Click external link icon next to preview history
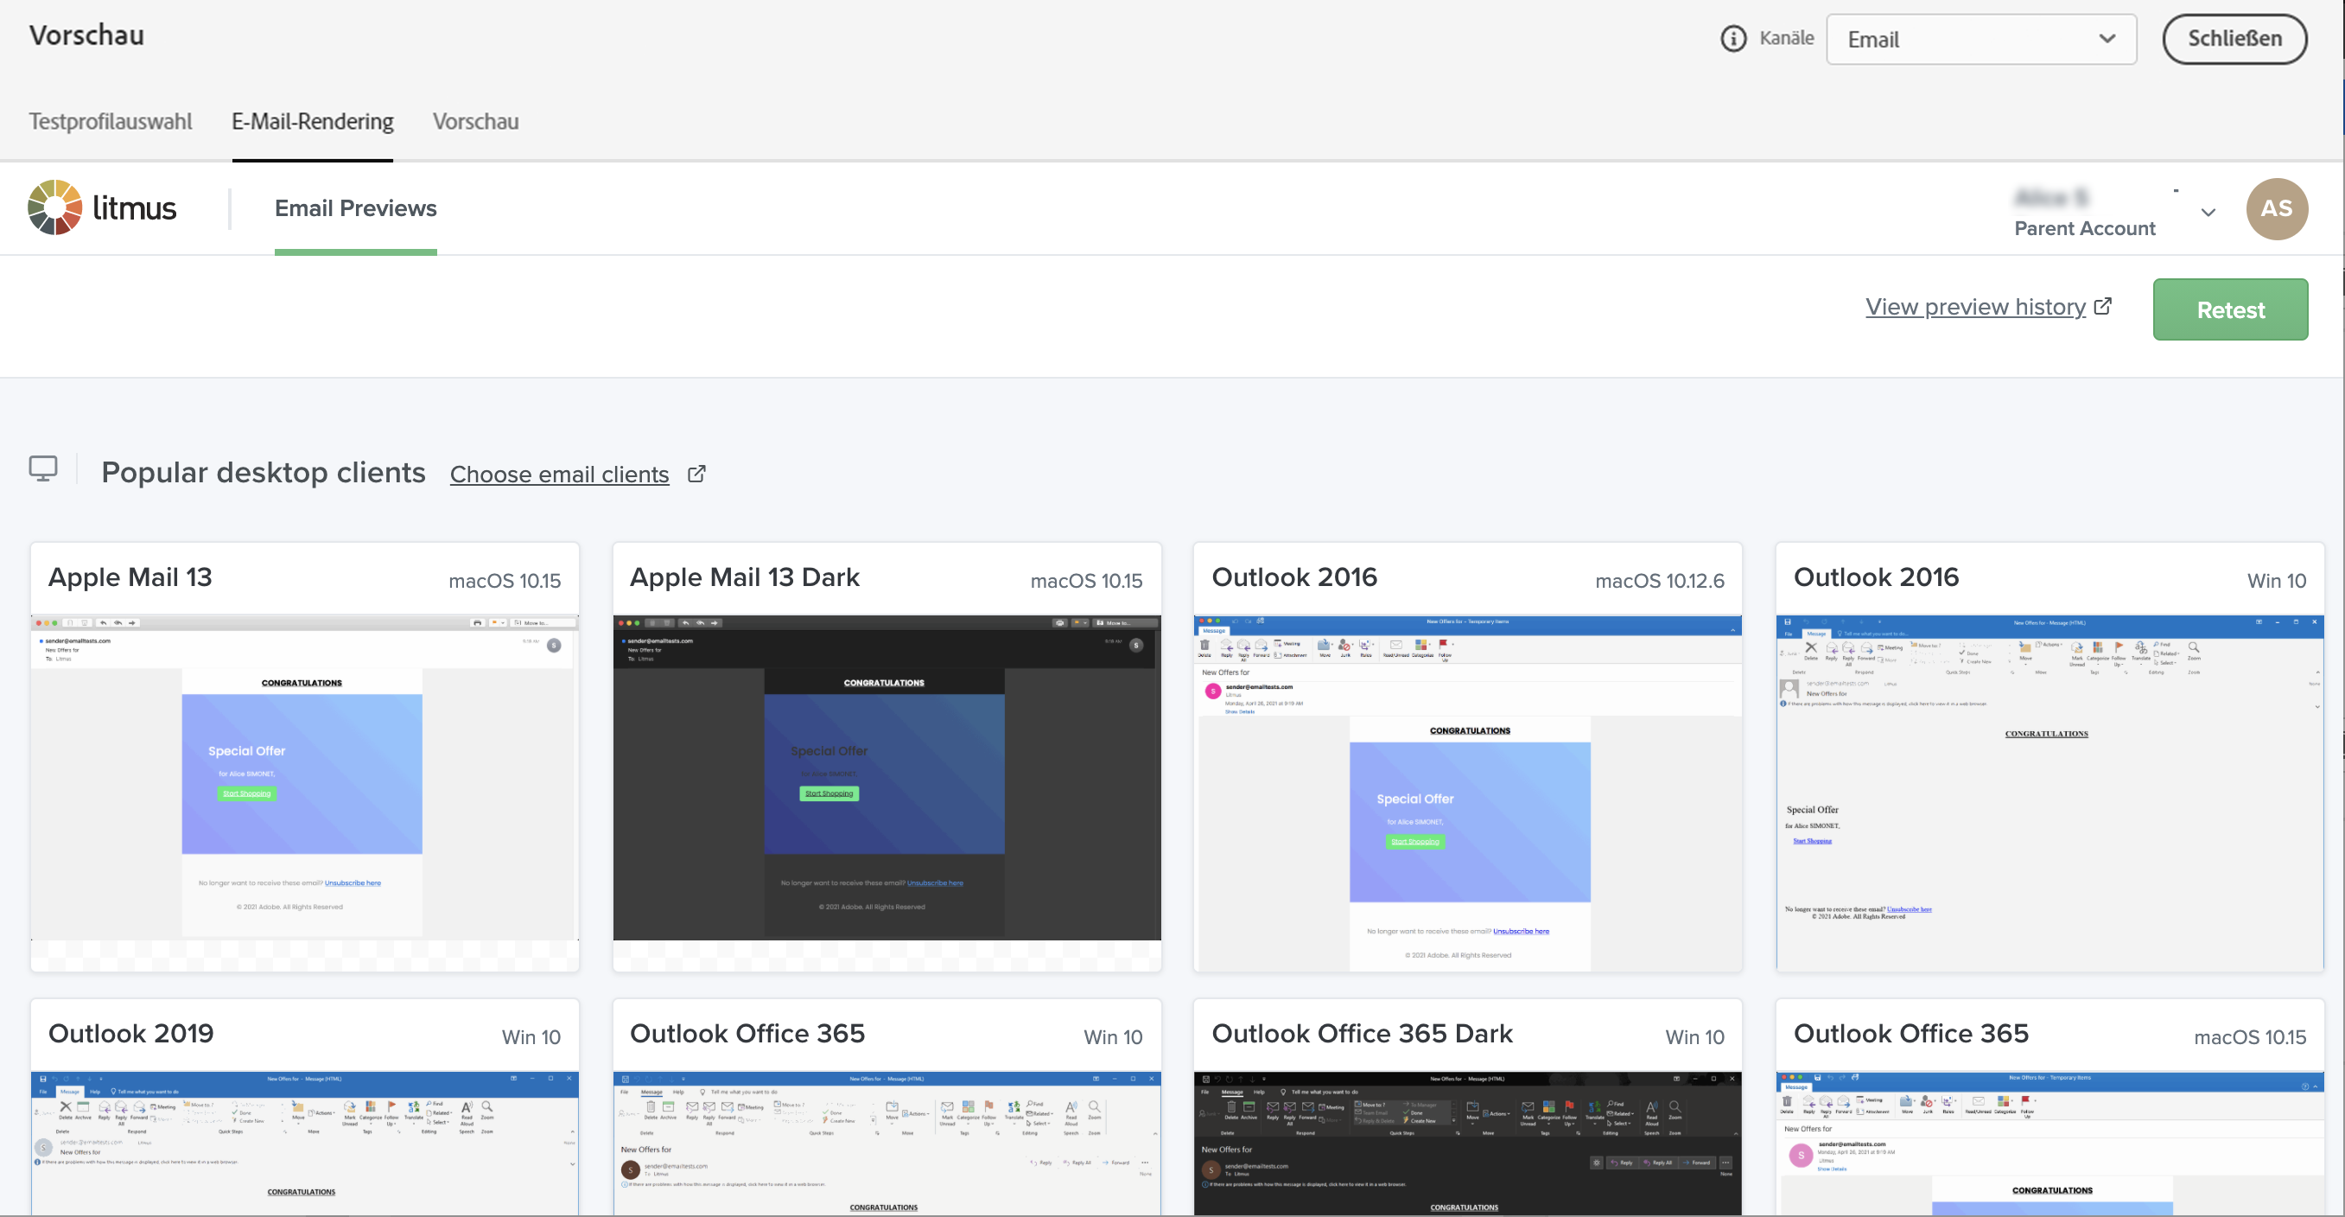The width and height of the screenshot is (2345, 1217). 2103,306
